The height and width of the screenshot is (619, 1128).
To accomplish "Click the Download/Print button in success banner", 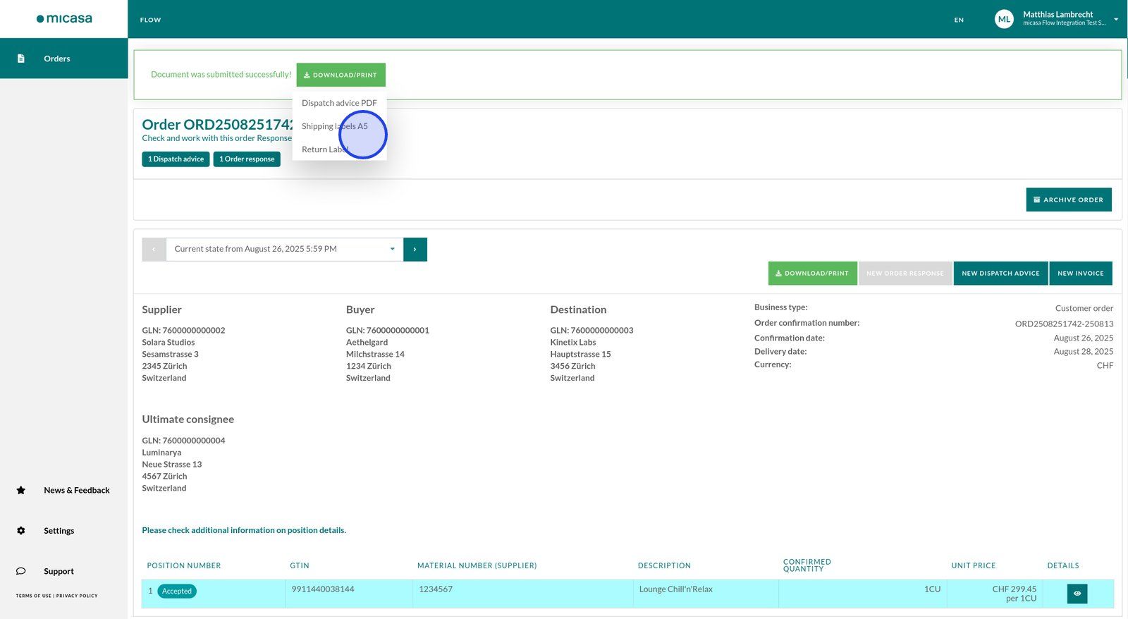I will click(341, 75).
